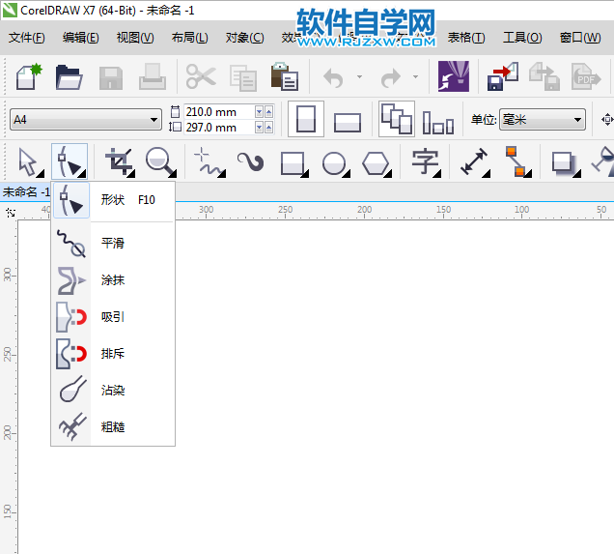Select the Smooth (平滑) tool from flyout
This screenshot has width=614, height=554.
(111, 243)
